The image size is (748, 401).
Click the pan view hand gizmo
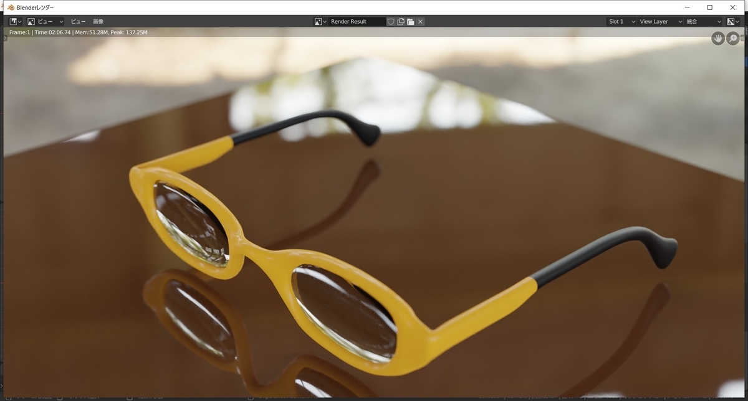coord(718,39)
